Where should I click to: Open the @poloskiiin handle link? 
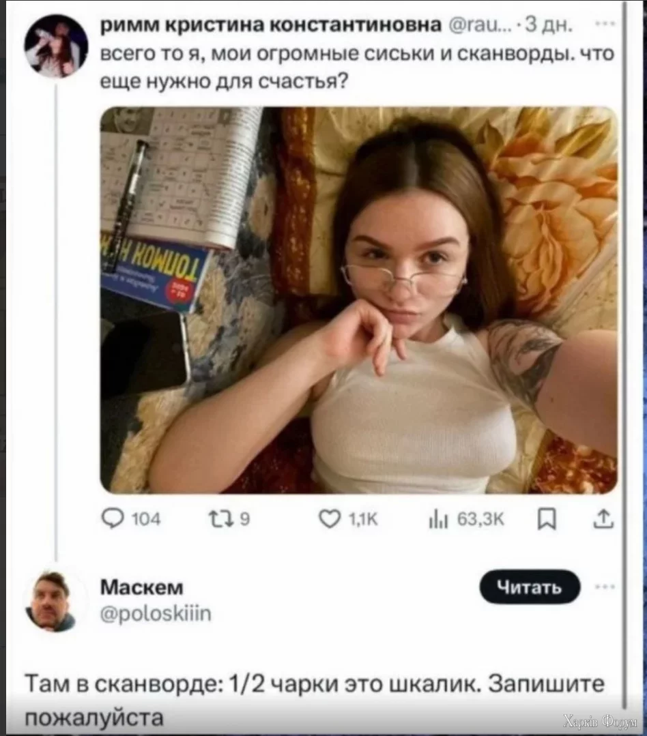tap(156, 613)
